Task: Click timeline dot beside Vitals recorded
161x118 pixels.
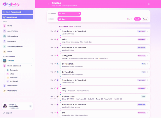Action: click(x=58, y=96)
